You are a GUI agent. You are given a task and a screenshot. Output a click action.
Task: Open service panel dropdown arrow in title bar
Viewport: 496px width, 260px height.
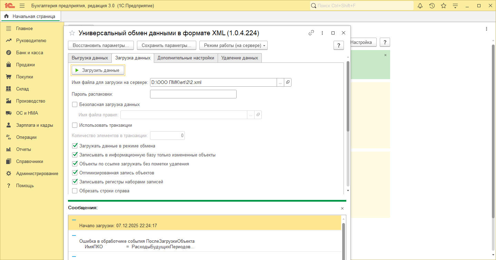pyautogui.click(x=455, y=6)
